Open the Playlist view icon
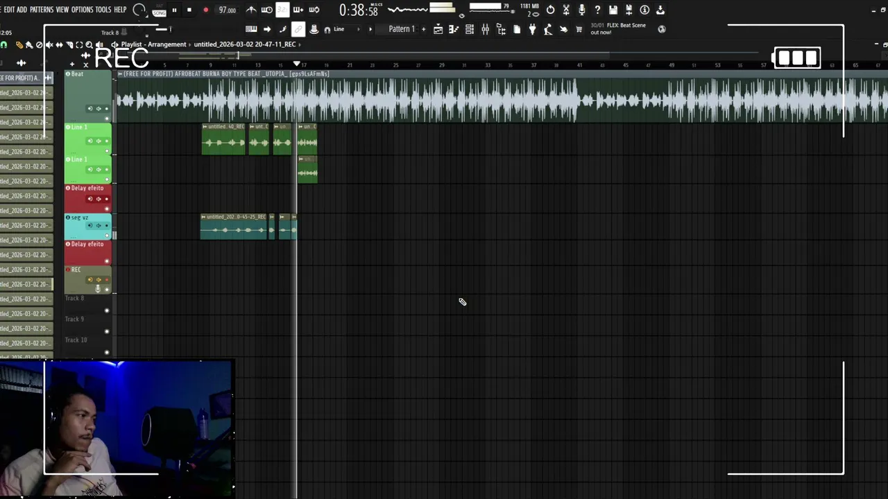Screen dimensions: 888x499 pos(438,29)
